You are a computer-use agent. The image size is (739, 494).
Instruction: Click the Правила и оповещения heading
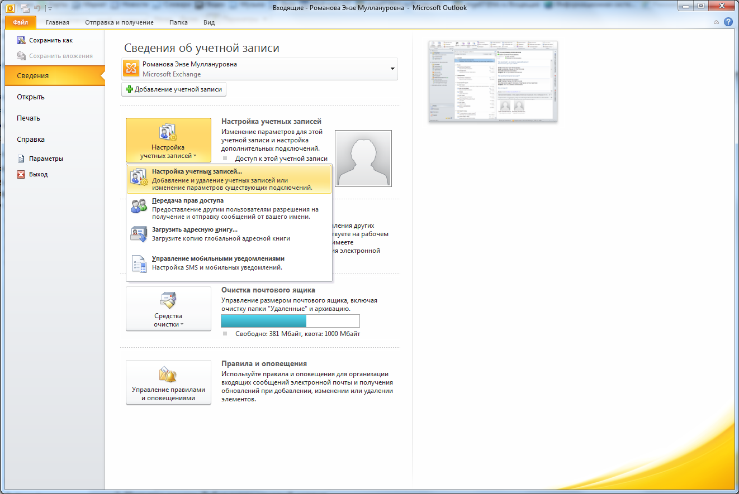[x=264, y=363]
